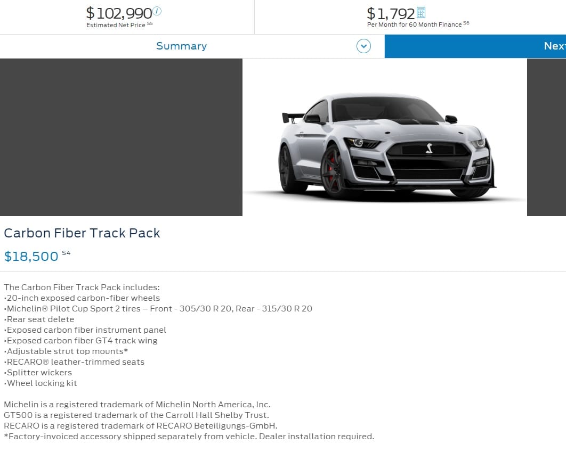This screenshot has width=566, height=452.
Task: Open footnote 55 by Estimated Net Price
Action: 150,23
